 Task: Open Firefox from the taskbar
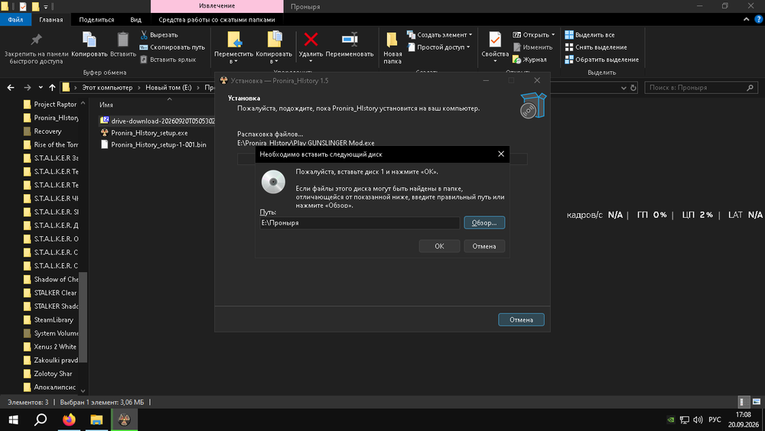point(69,420)
